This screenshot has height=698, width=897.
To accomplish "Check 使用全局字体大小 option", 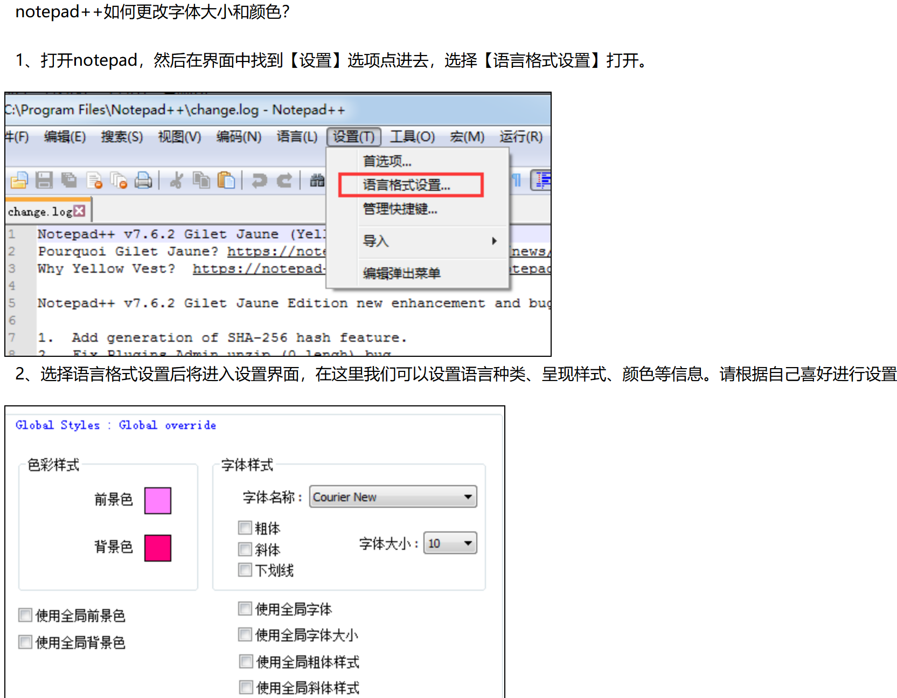I will (245, 634).
